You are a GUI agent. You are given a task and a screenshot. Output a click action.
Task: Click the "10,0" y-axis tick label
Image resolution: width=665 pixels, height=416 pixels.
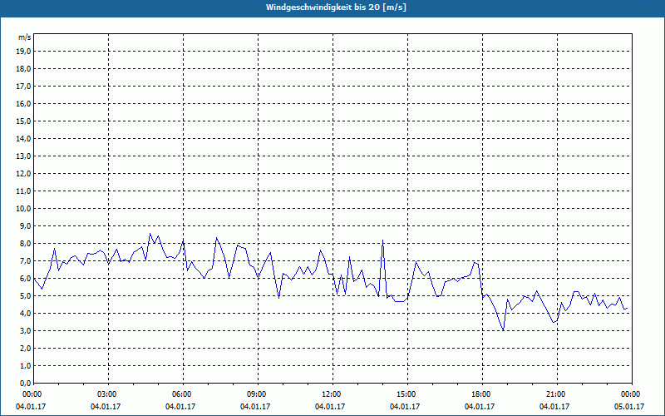[23, 209]
